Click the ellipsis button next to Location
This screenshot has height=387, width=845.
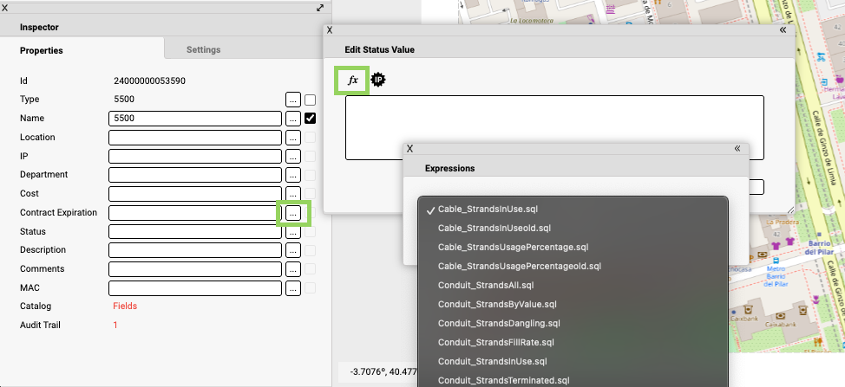pyautogui.click(x=293, y=138)
